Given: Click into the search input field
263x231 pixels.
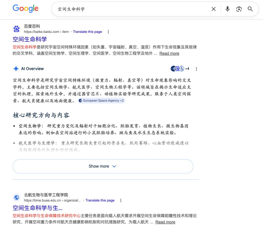Looking at the screenshot, I should coord(129,9).
